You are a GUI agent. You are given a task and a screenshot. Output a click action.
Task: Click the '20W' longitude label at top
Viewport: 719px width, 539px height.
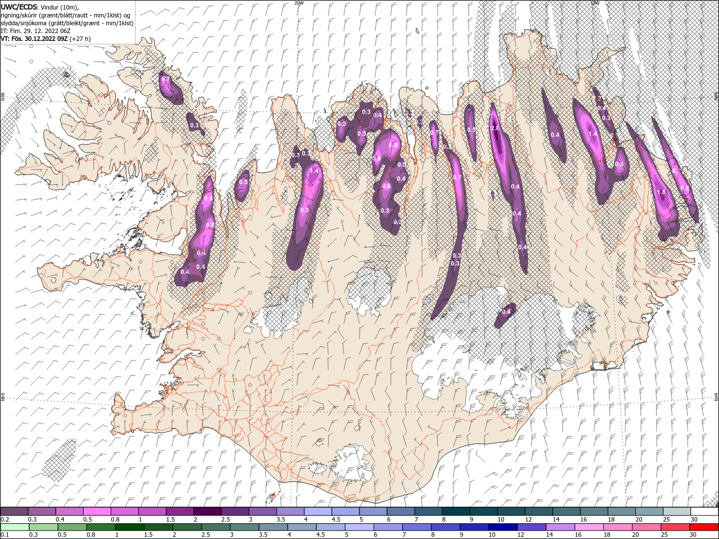pos(299,3)
